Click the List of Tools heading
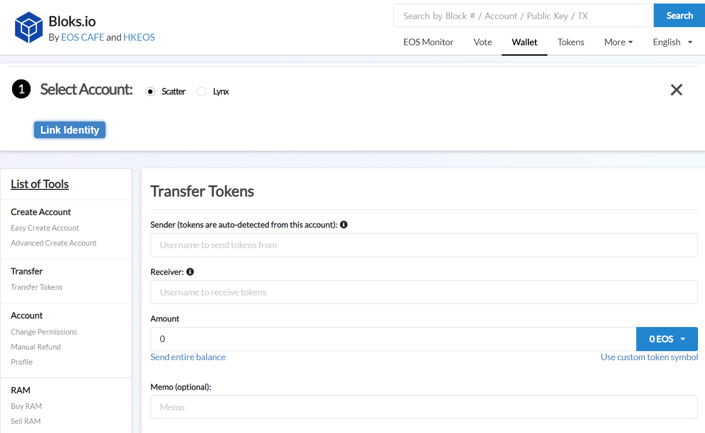Image resolution: width=705 pixels, height=433 pixels. click(40, 184)
